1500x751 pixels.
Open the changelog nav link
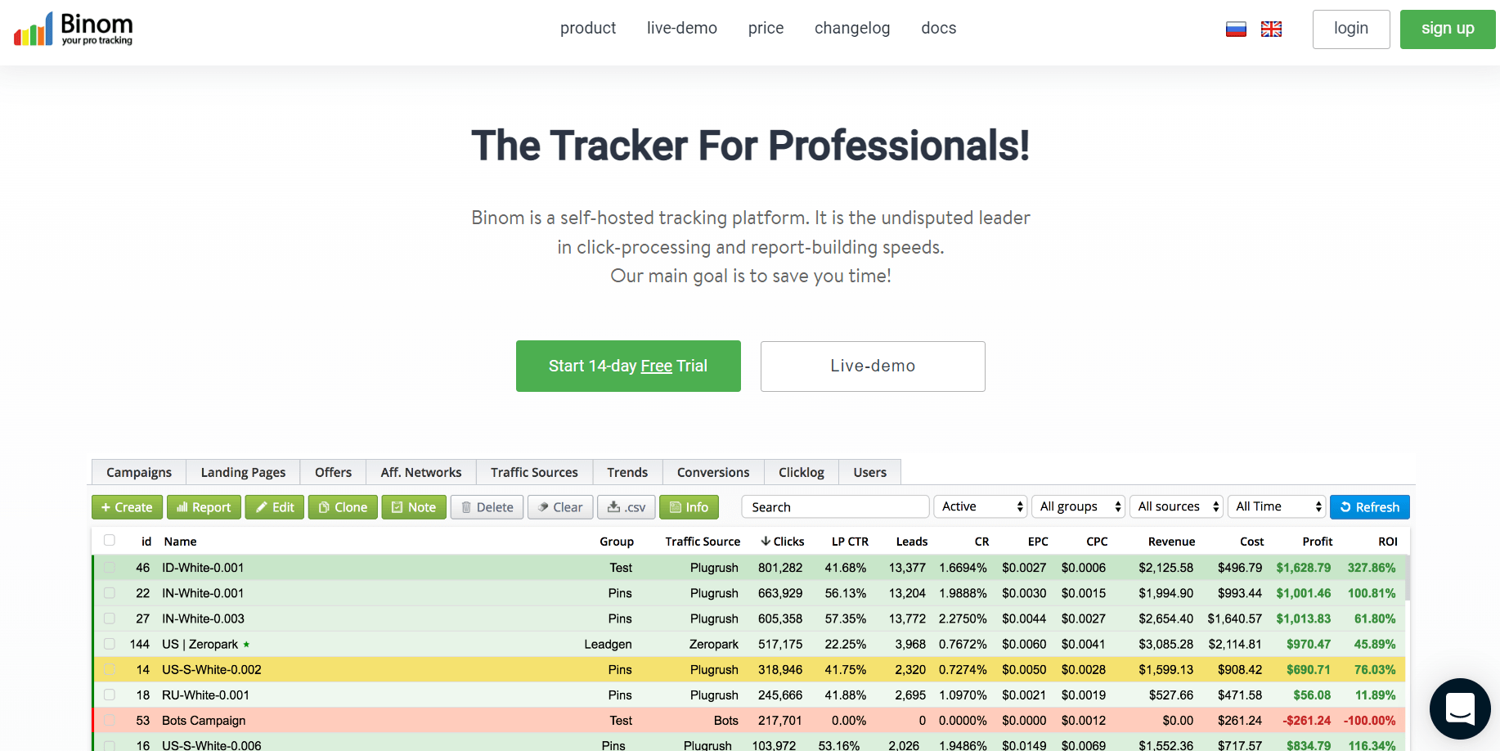pos(852,28)
